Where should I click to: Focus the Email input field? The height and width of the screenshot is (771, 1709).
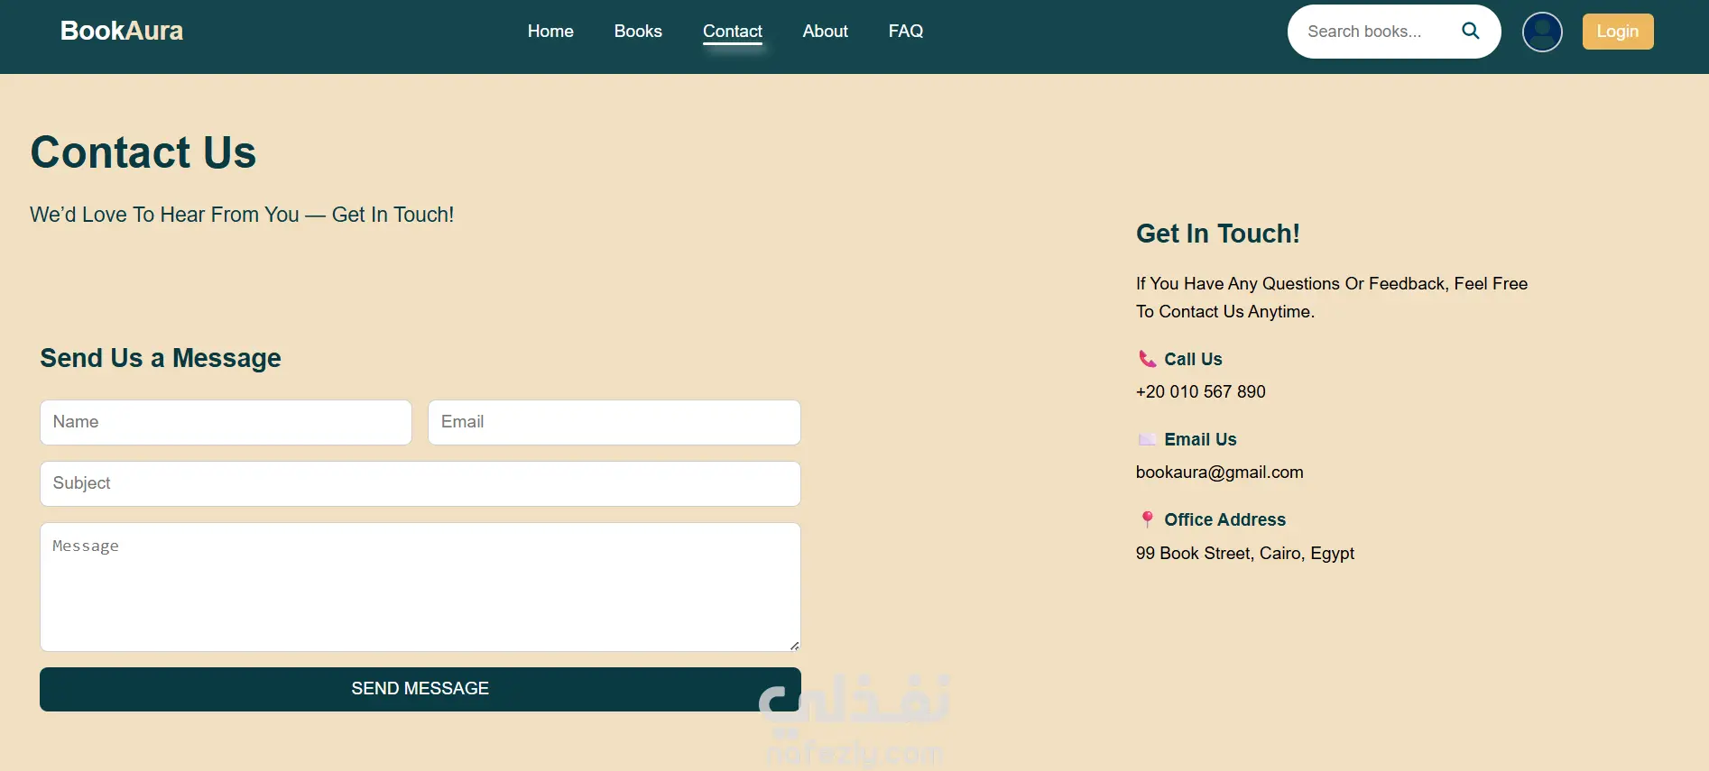tap(614, 422)
